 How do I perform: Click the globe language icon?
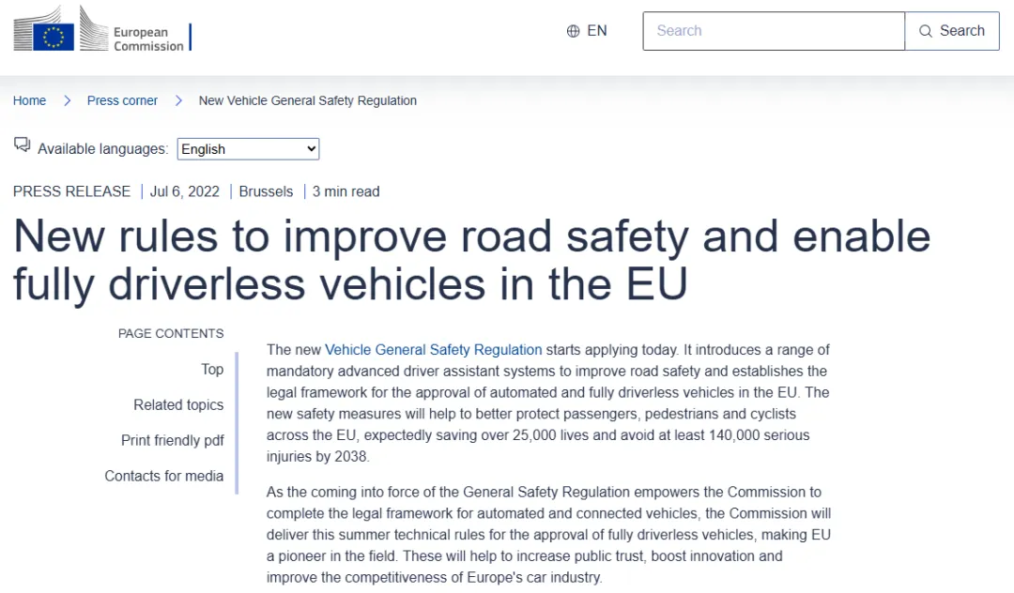(573, 31)
